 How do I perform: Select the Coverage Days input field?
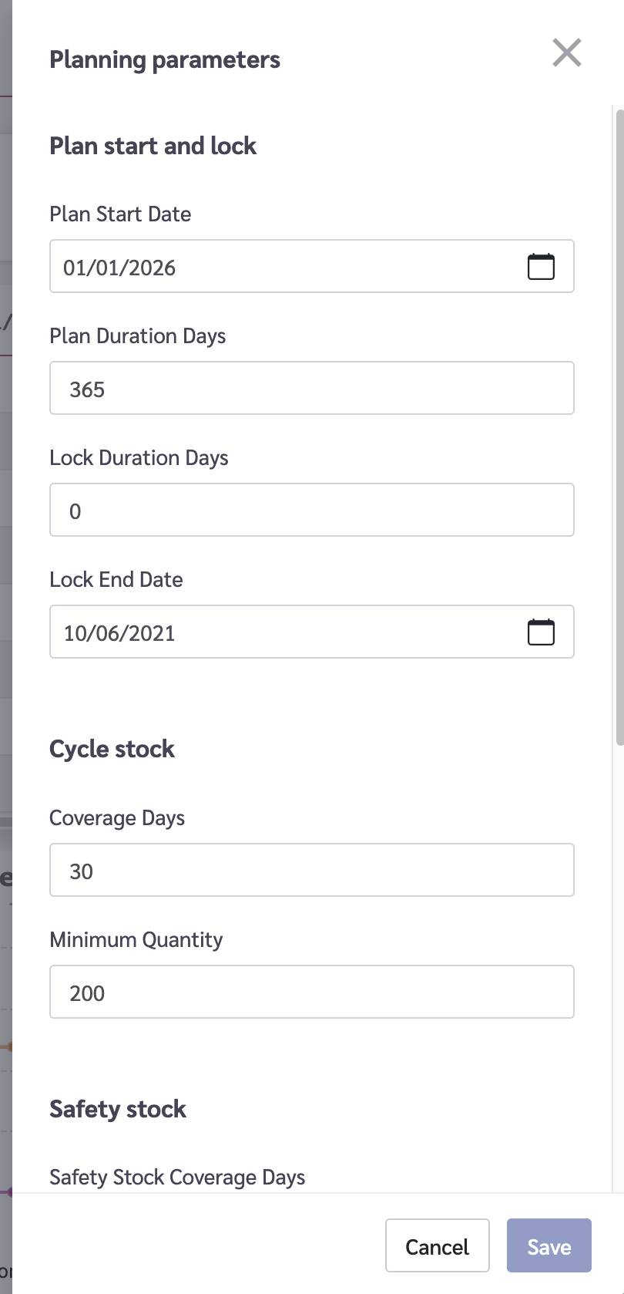pyautogui.click(x=311, y=871)
